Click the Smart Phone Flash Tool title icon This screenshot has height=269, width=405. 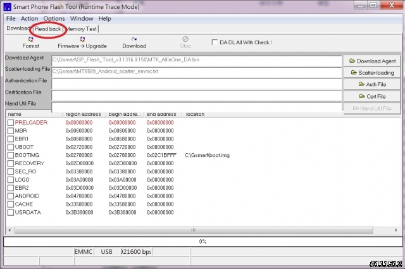click(x=7, y=6)
